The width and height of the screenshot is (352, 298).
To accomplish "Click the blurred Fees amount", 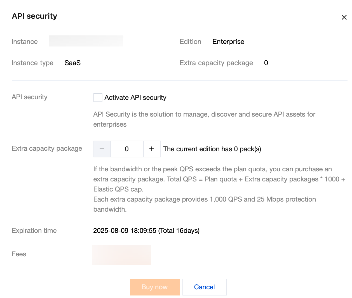I will tap(121, 255).
